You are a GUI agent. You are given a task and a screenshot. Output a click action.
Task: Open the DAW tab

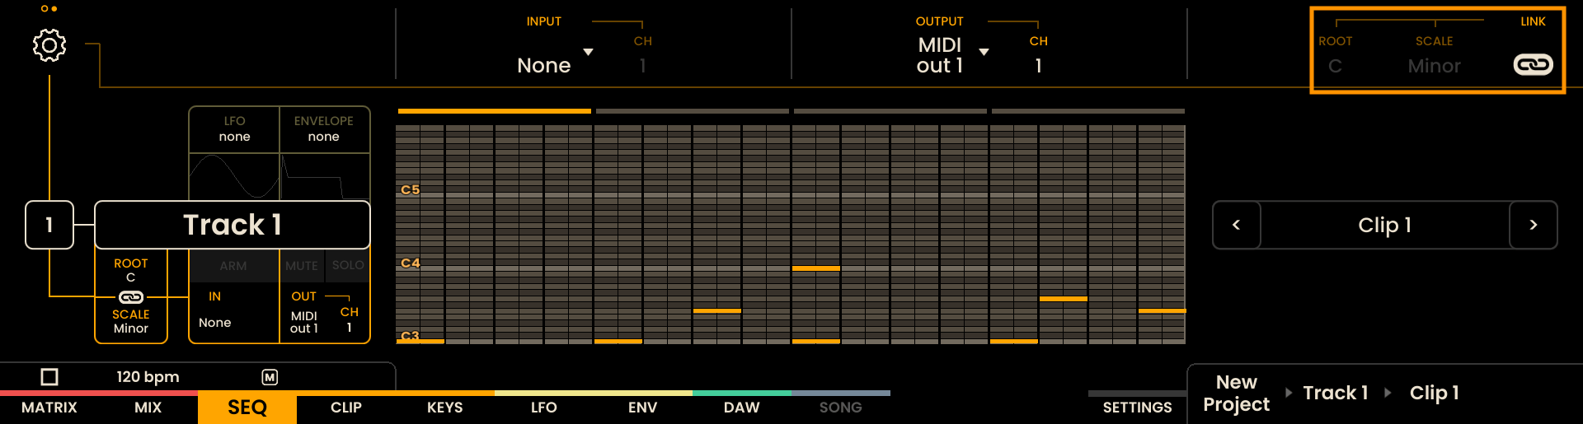point(742,408)
